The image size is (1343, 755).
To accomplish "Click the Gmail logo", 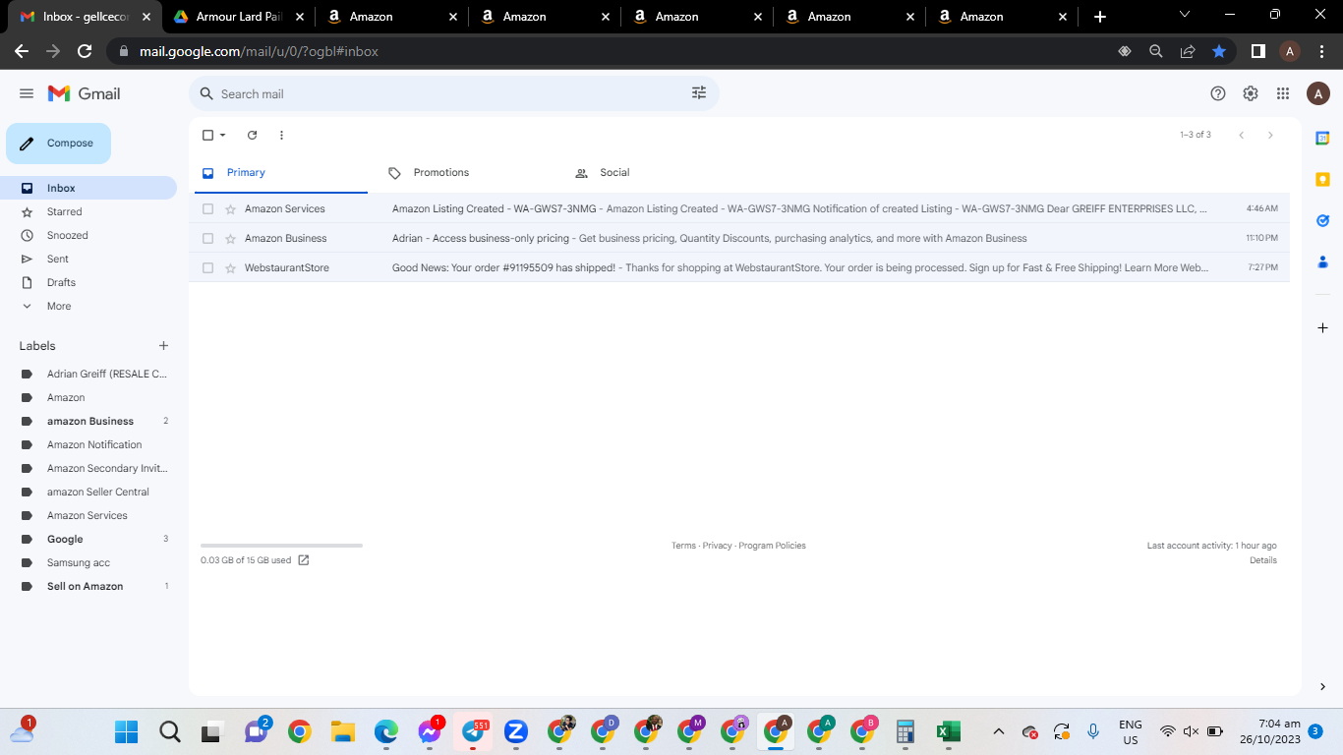I will tap(85, 93).
